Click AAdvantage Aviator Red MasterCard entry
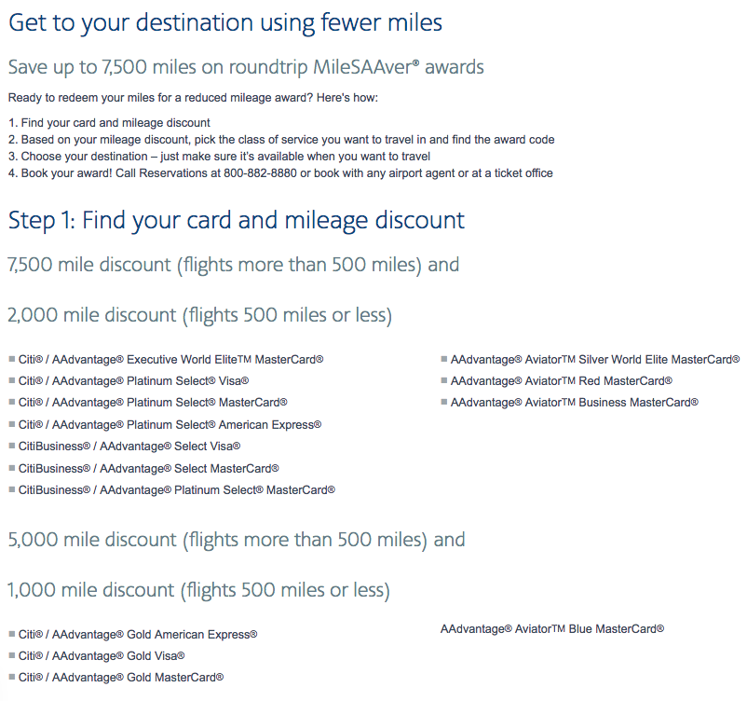This screenshot has height=701, width=747. [562, 381]
